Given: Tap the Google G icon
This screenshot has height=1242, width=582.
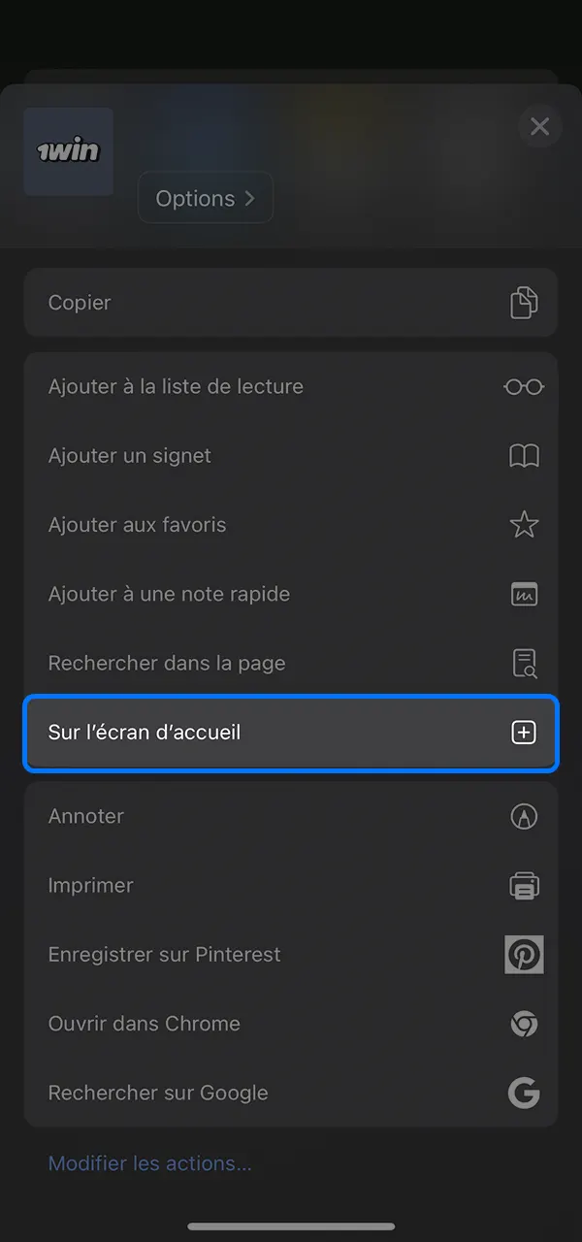Looking at the screenshot, I should click(524, 1093).
